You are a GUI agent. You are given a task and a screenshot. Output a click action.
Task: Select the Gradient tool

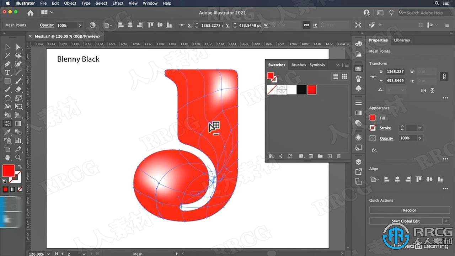click(x=18, y=123)
